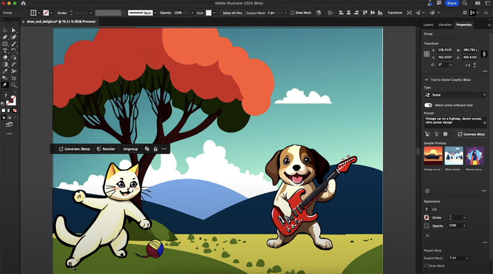Open the Libraries panel tab
Viewport: 493px width, 274px height.
point(445,25)
